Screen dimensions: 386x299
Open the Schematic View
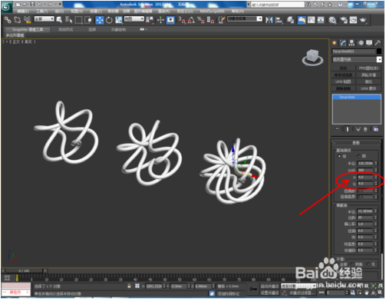coord(321,20)
